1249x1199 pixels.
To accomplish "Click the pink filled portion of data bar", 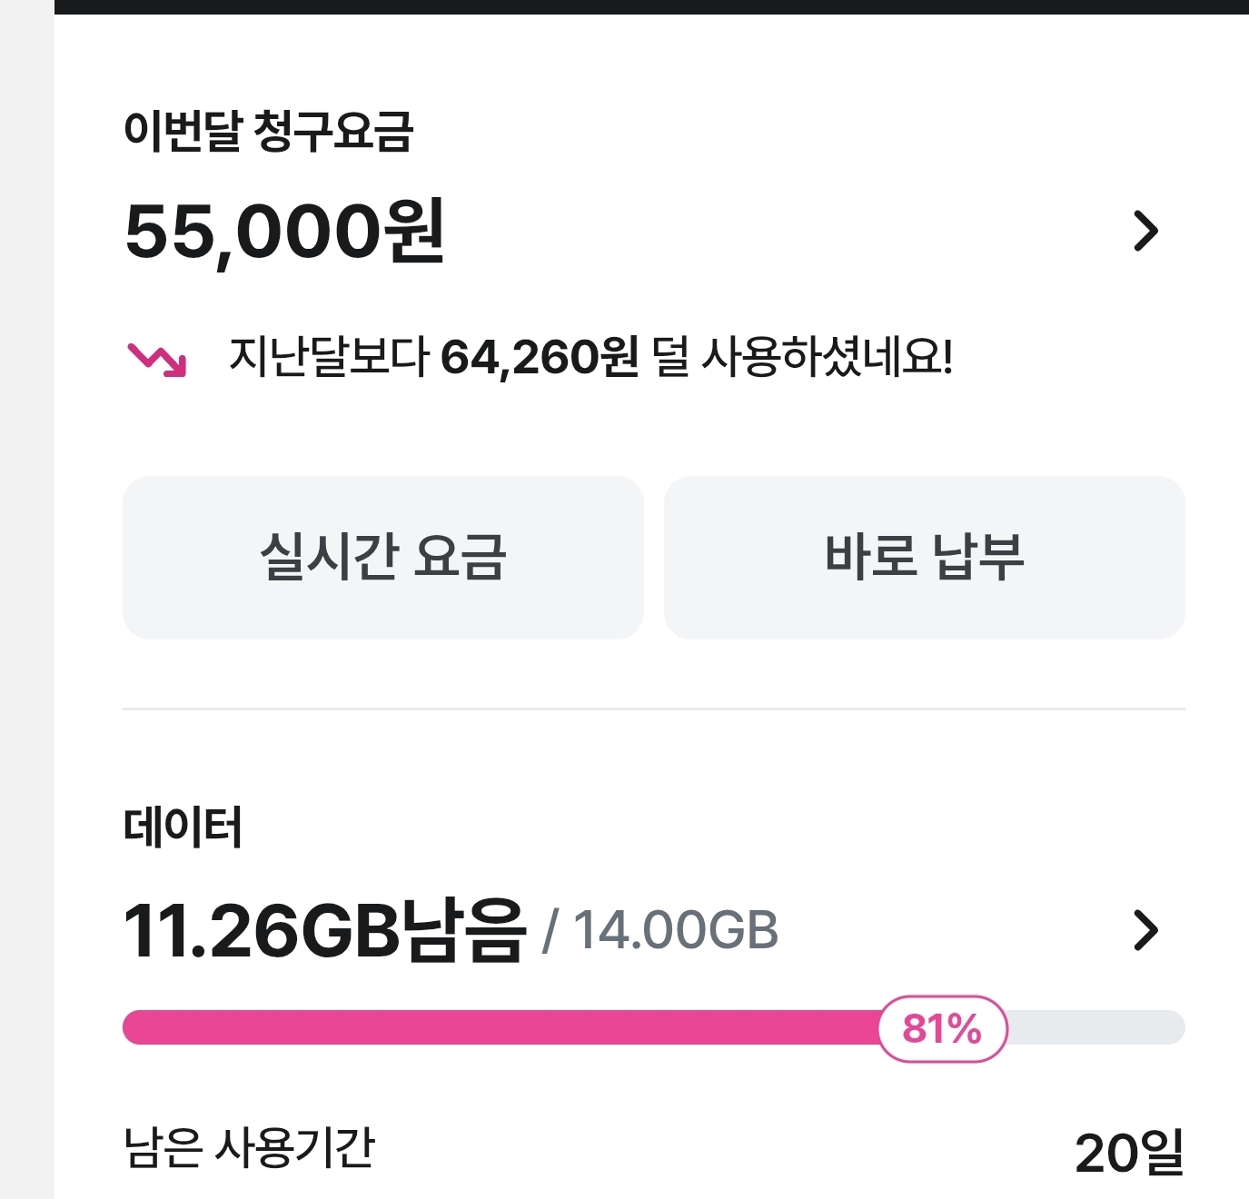I will (500, 1027).
